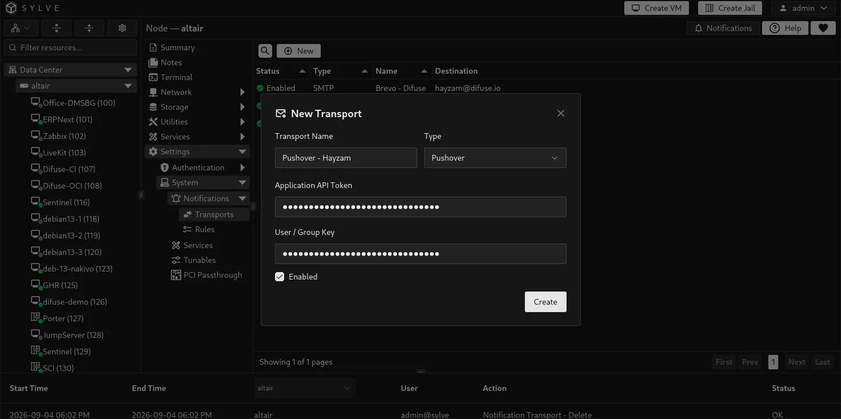
Task: Open the Summary page
Action: (177, 47)
